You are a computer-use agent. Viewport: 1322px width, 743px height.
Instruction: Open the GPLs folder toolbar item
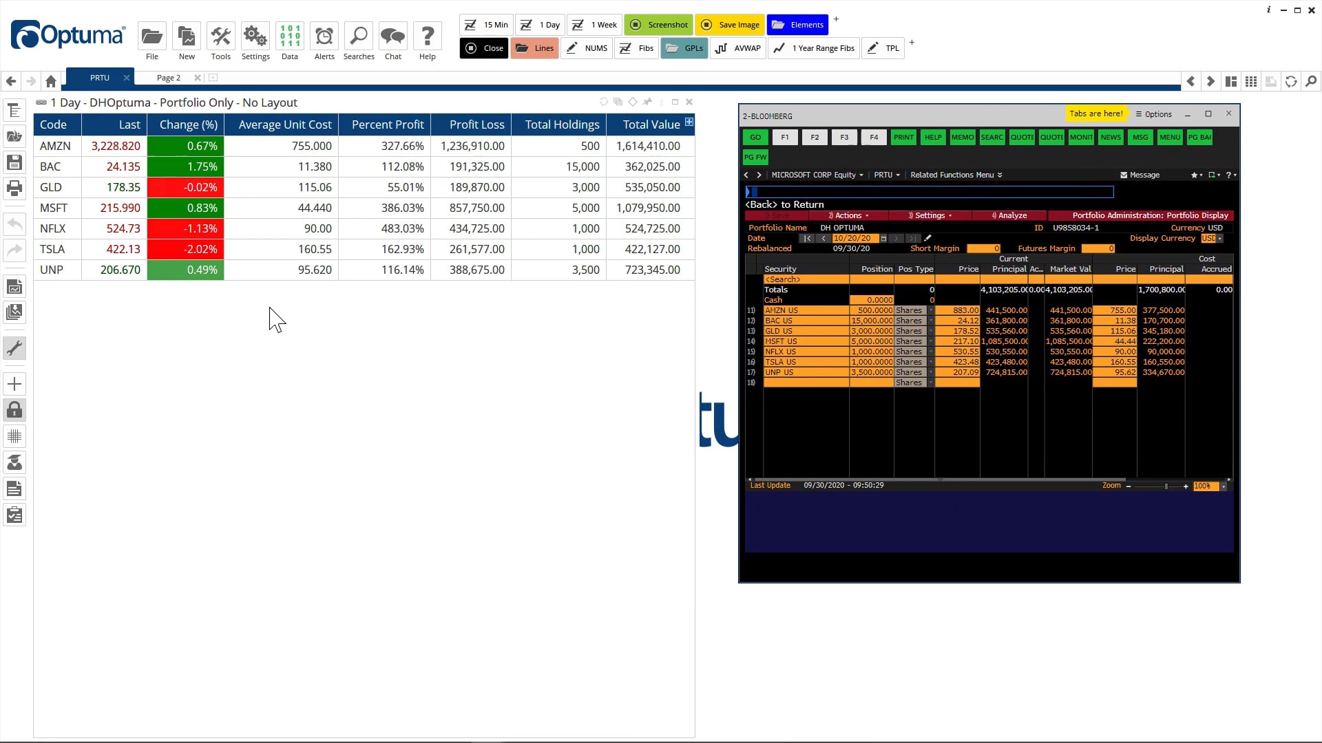[x=684, y=48]
